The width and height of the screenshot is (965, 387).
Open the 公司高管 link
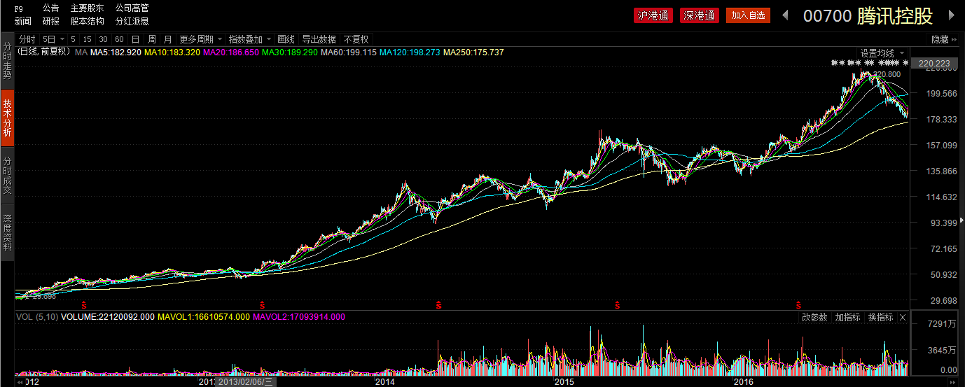coord(132,8)
